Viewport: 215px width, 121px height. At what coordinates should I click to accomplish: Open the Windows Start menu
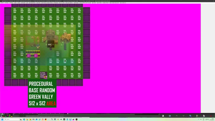coord(2,119)
